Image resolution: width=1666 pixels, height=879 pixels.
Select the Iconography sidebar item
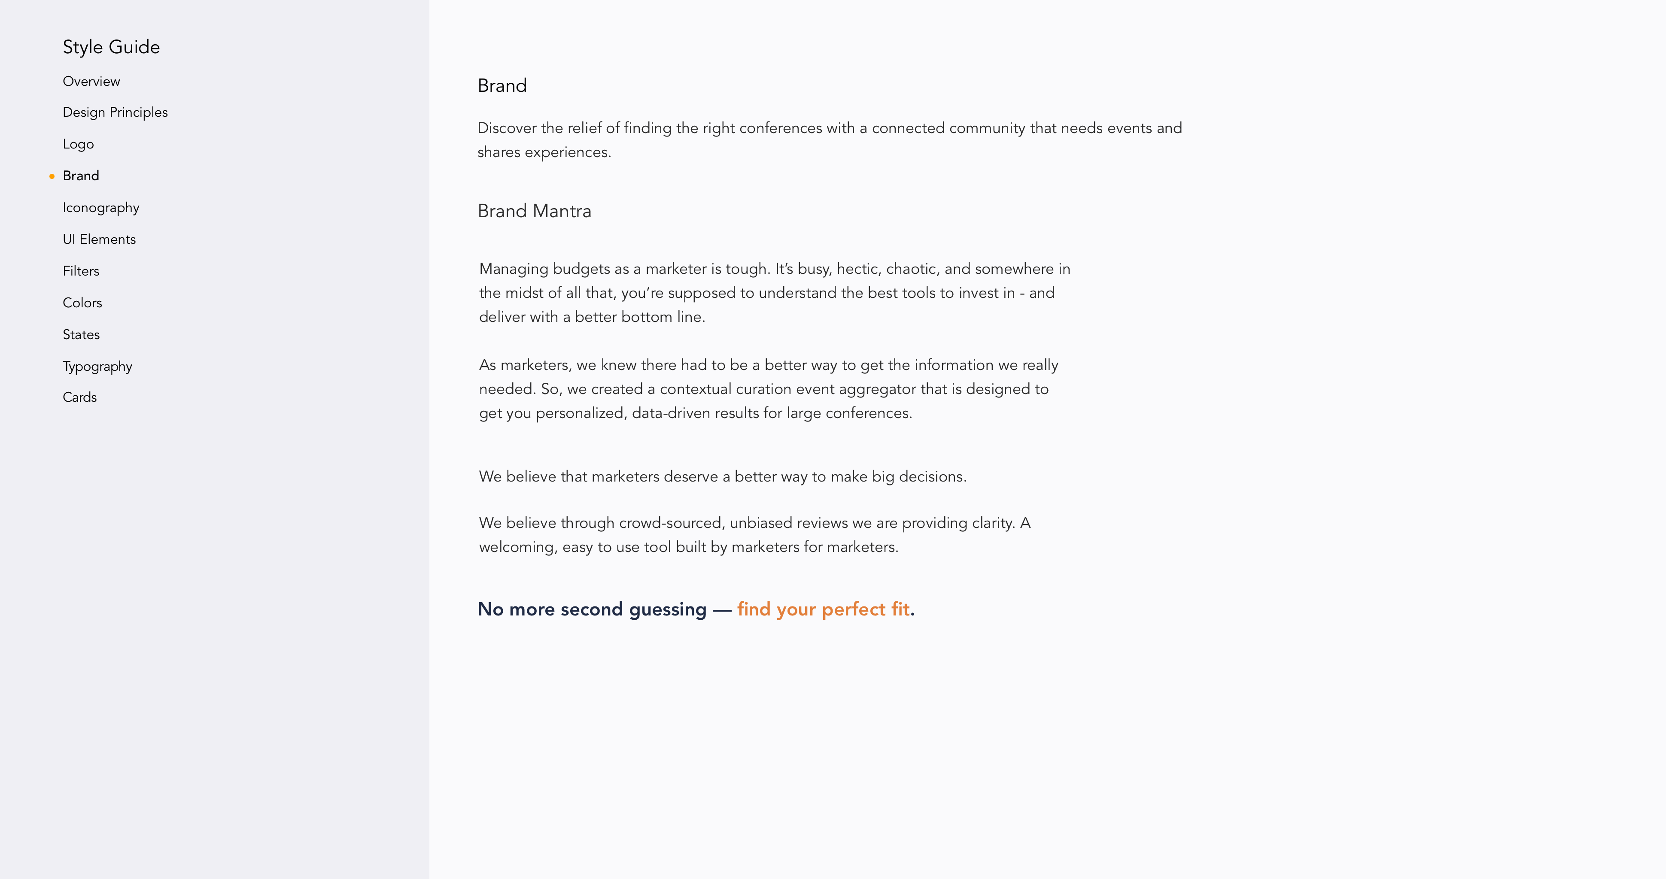pos(100,207)
